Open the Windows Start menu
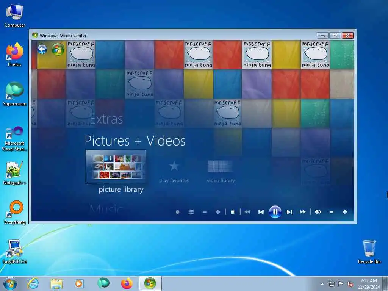The width and height of the screenshot is (388, 291). pyautogui.click(x=10, y=283)
